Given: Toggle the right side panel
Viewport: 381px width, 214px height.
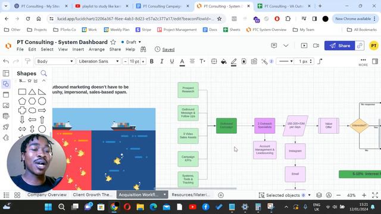Looking at the screenshot, I should (375, 61).
